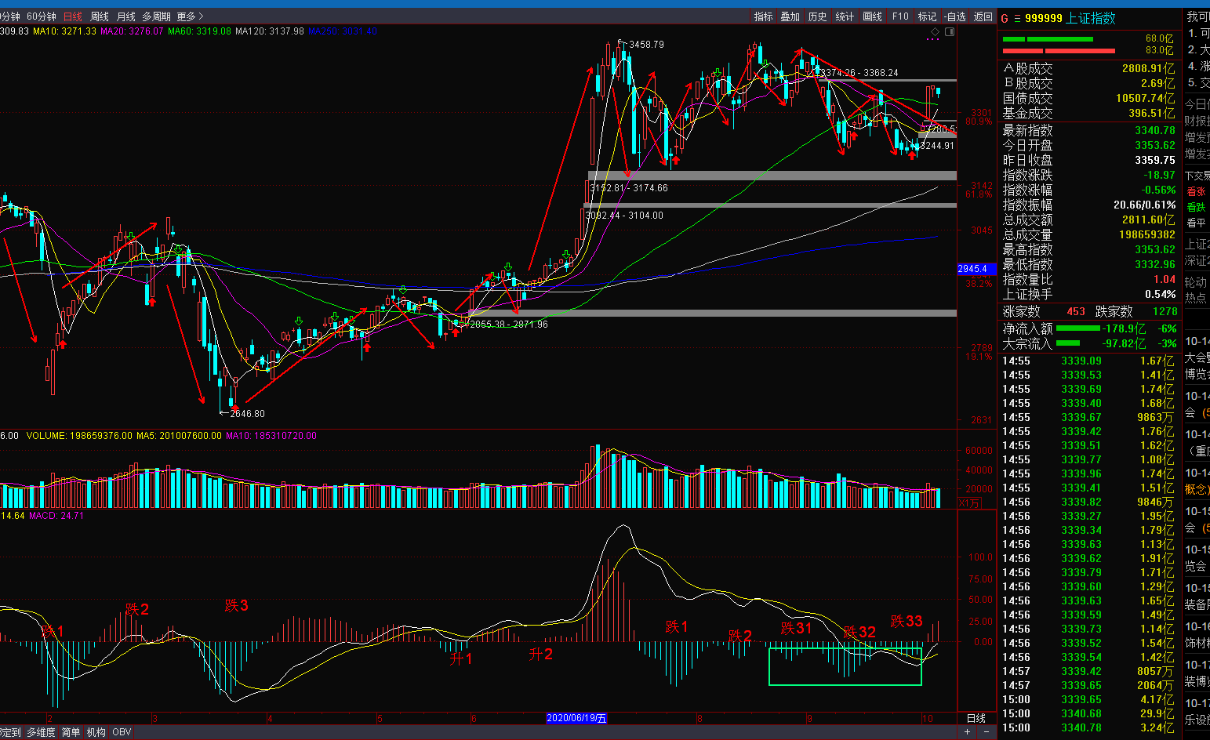Viewport: 1210px width, 740px height.
Task: Click the diamond marker icon above the chart
Action: [935, 32]
